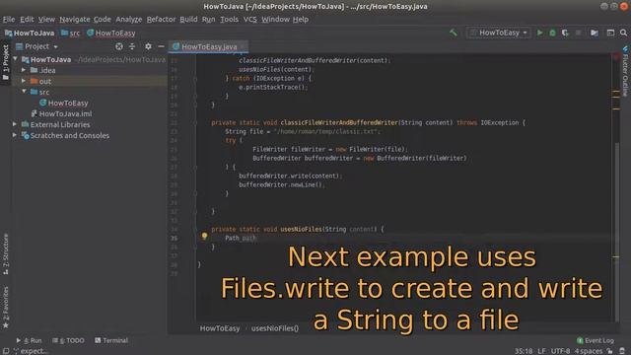Open the Structure side tool window

(x=6, y=254)
